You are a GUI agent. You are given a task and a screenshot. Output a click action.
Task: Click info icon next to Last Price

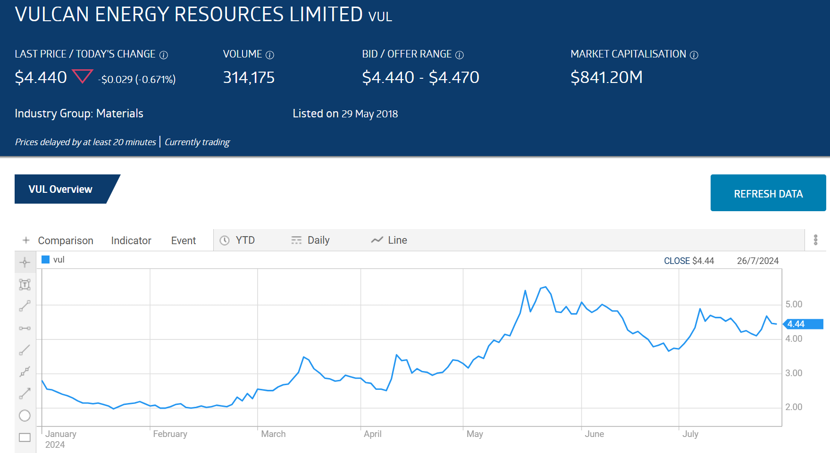164,55
